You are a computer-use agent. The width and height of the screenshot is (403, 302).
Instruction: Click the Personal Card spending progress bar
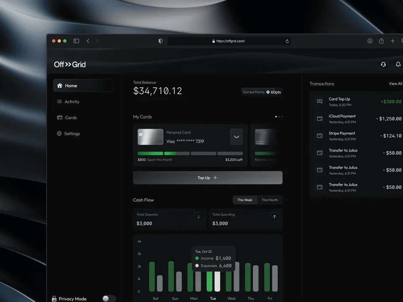tap(190, 154)
